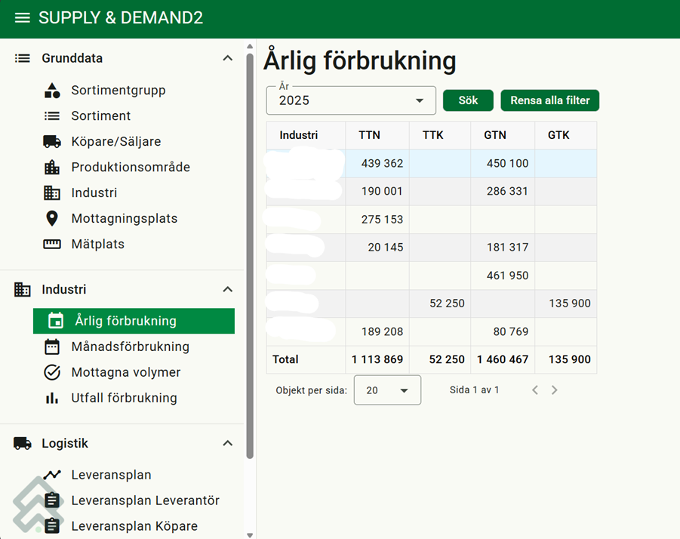Click the Mätplats ruler icon

[x=52, y=245]
